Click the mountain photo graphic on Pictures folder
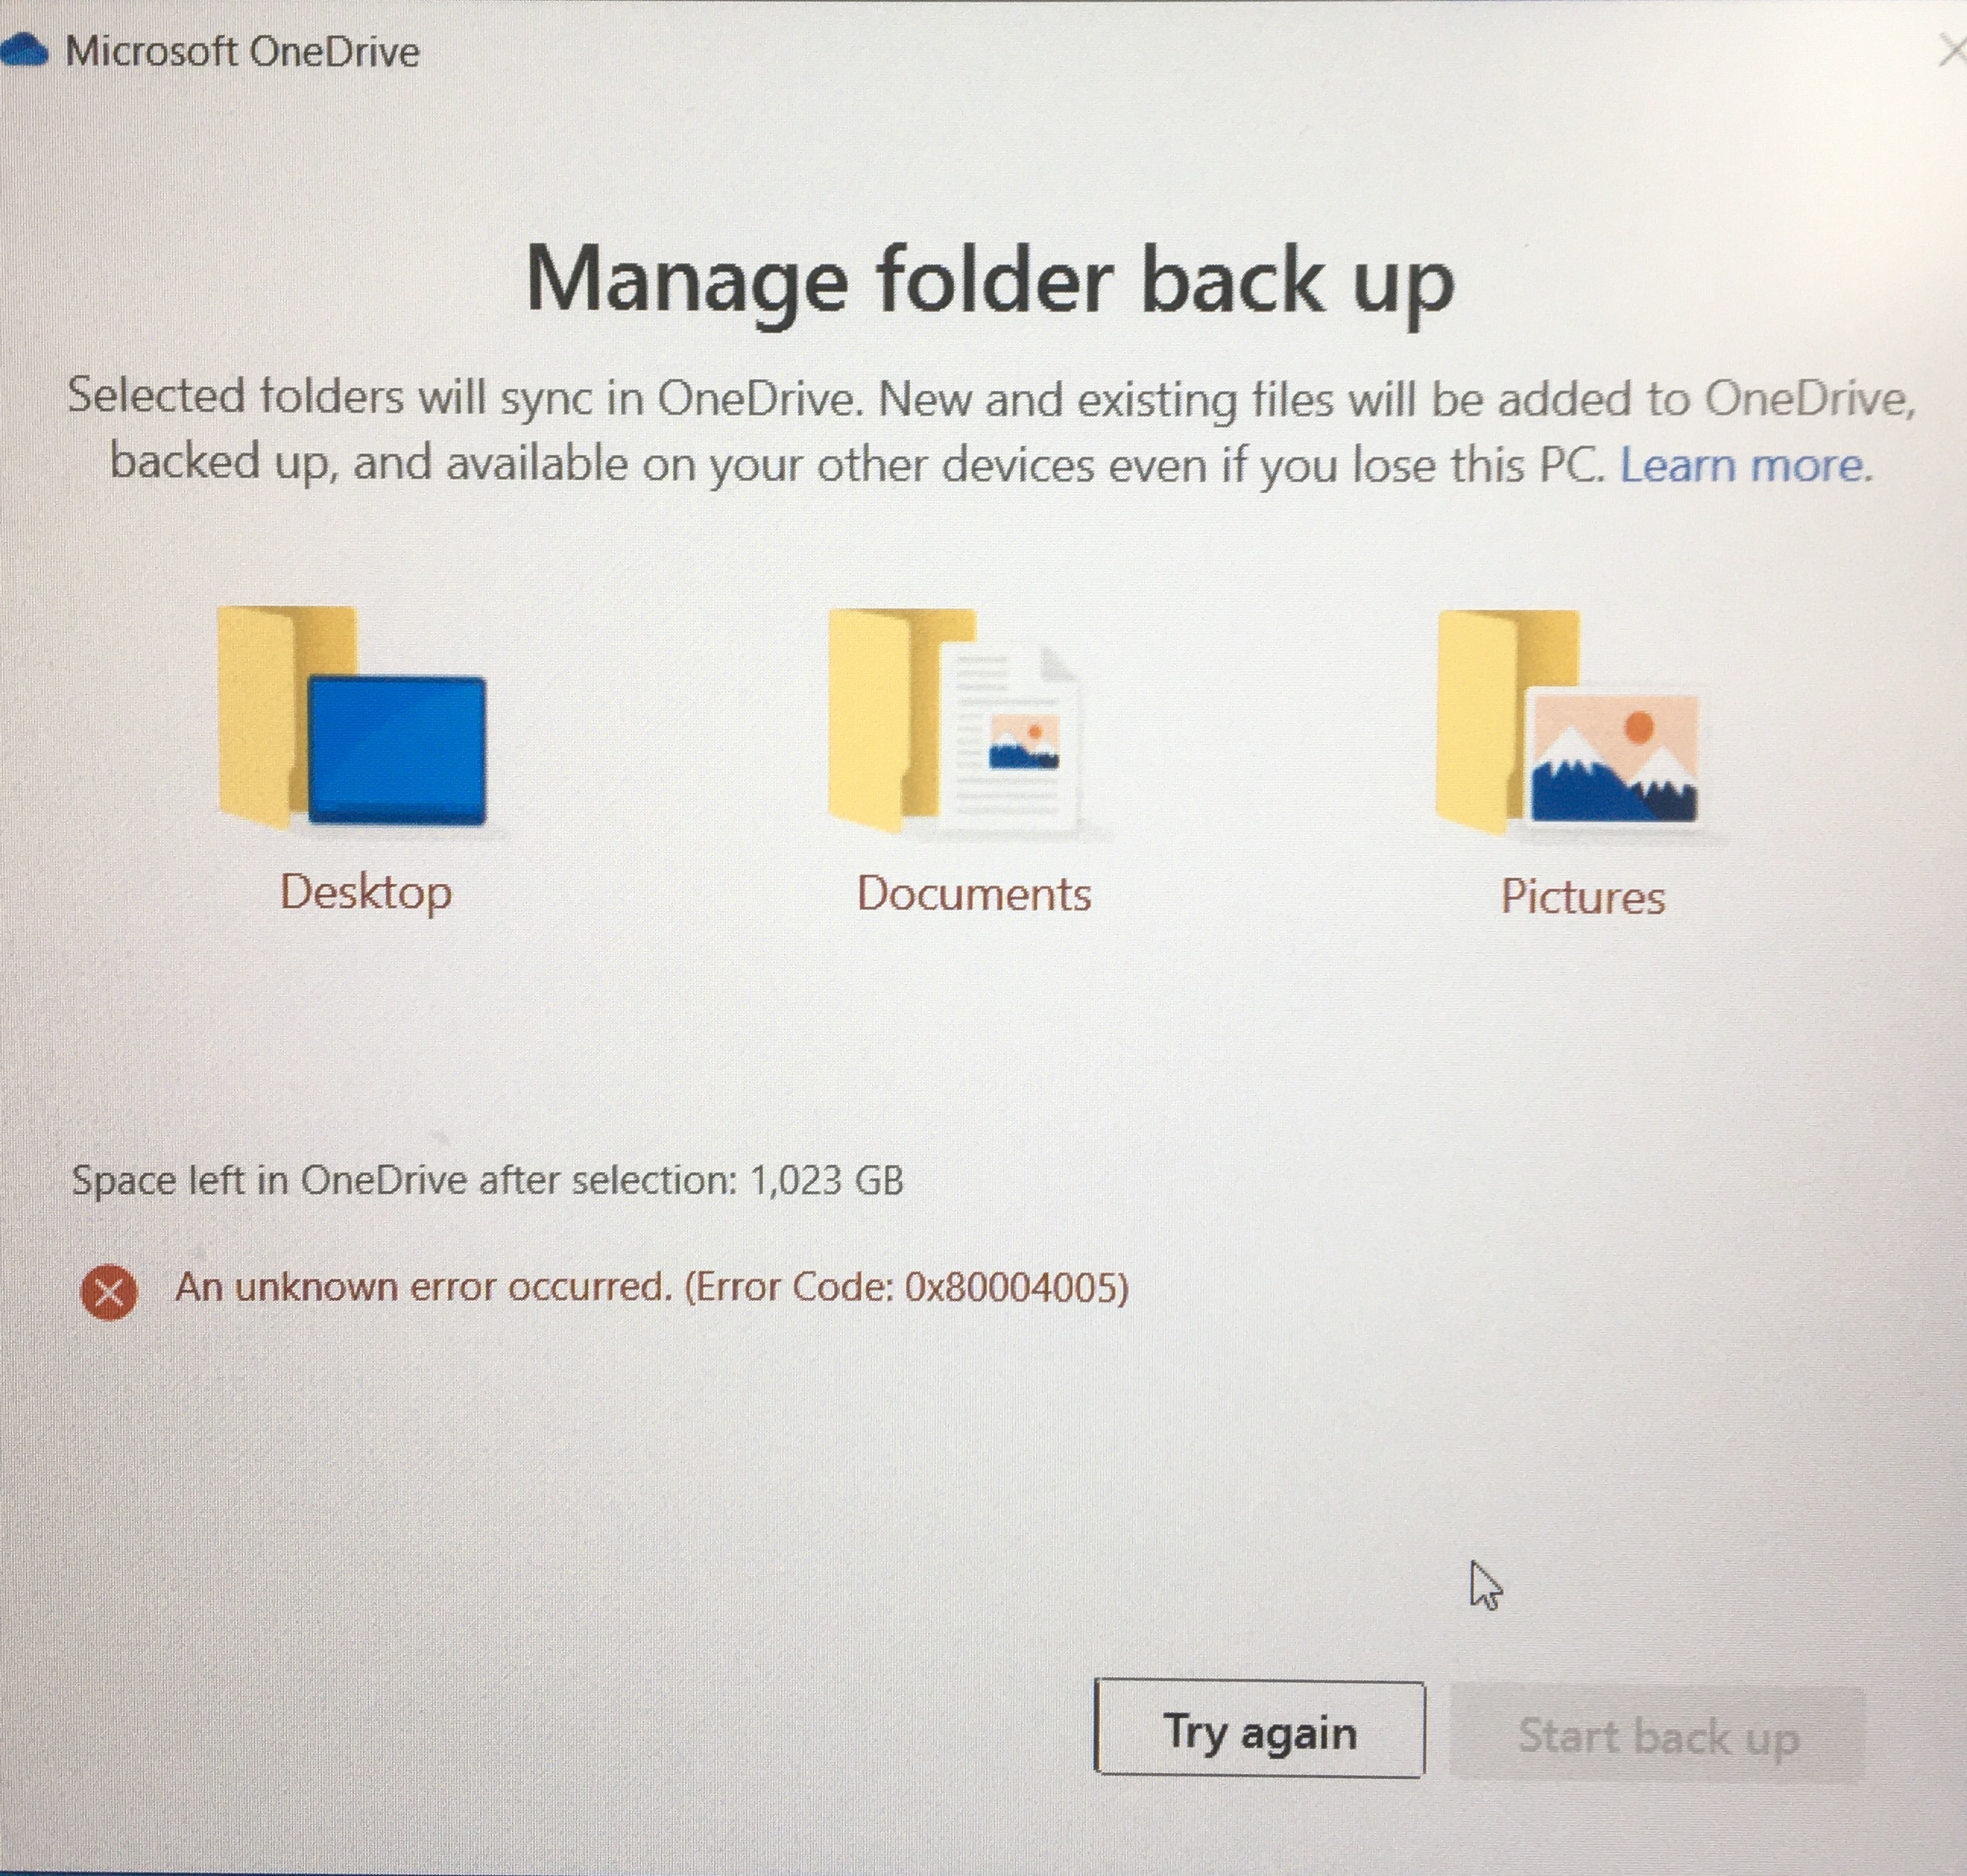The width and height of the screenshot is (1967, 1876). 1614,757
